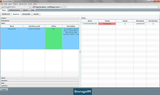The image size is (160, 95).
Task: Open the Firefox Help menu
Action: pos(35,4)
